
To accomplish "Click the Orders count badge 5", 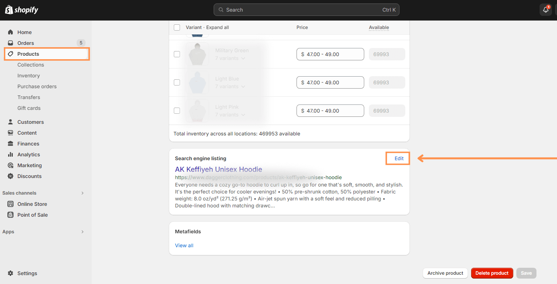I will click(x=81, y=43).
